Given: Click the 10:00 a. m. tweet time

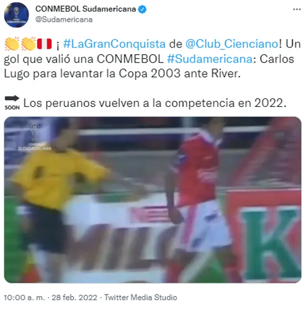Looking at the screenshot, I should click(x=24, y=297).
